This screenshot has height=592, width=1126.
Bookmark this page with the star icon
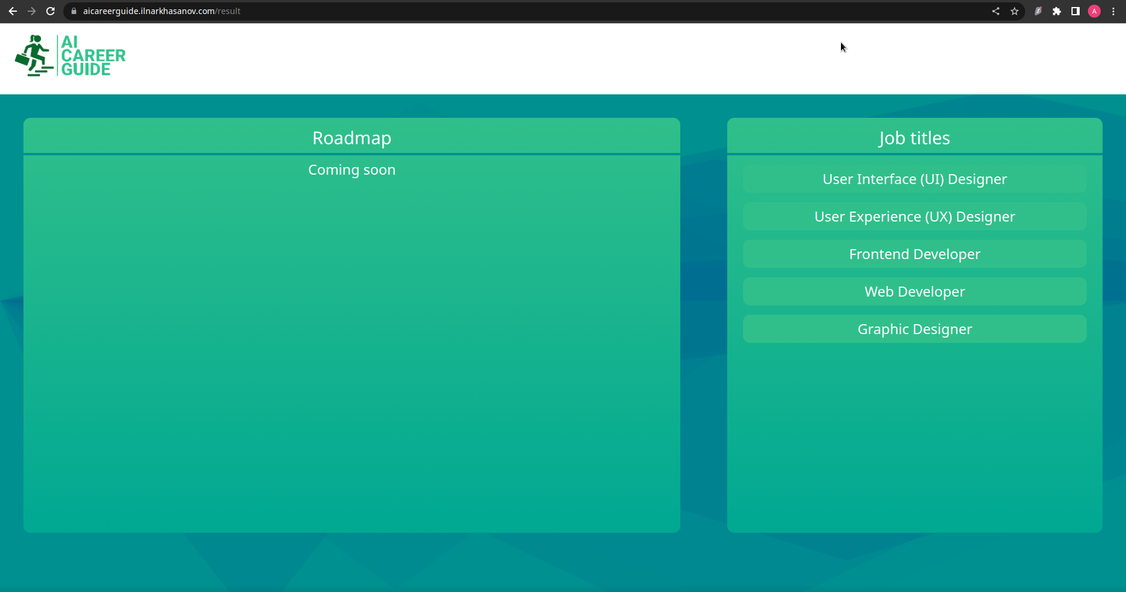click(1015, 11)
